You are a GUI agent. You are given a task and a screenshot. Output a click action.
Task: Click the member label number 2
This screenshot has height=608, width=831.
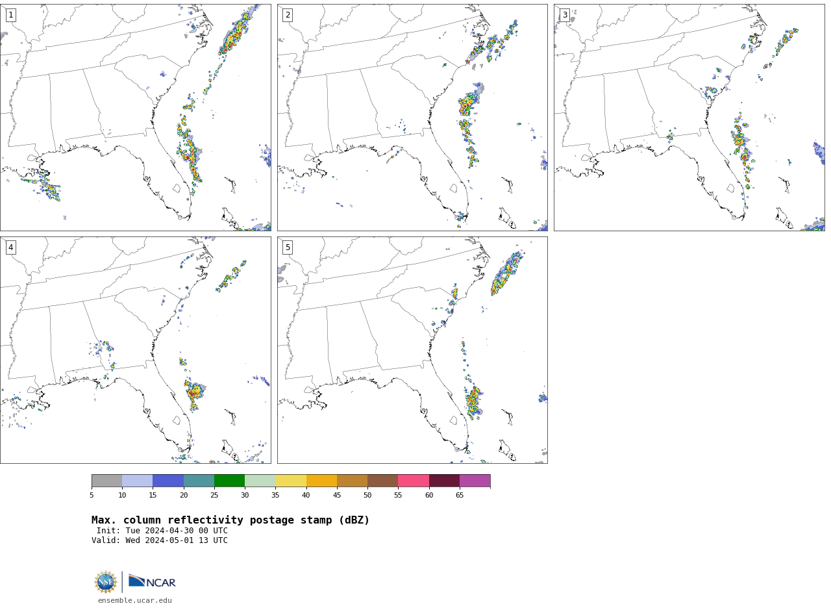(x=288, y=15)
